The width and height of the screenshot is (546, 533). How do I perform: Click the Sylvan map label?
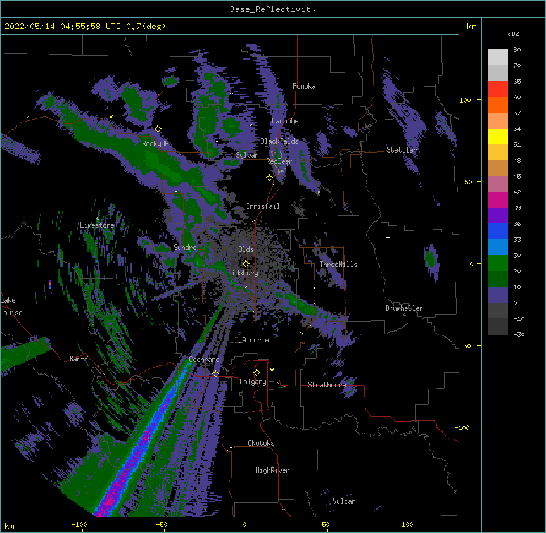[247, 155]
